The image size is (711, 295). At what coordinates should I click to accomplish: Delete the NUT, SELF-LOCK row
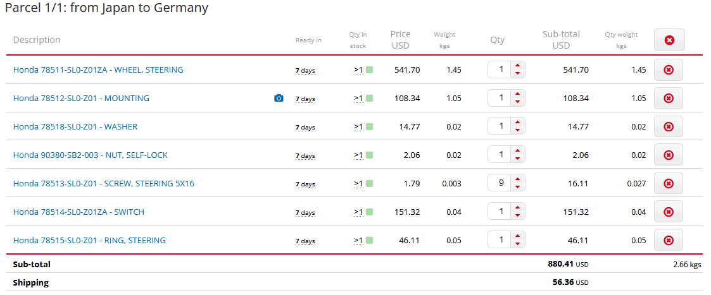pyautogui.click(x=668, y=155)
